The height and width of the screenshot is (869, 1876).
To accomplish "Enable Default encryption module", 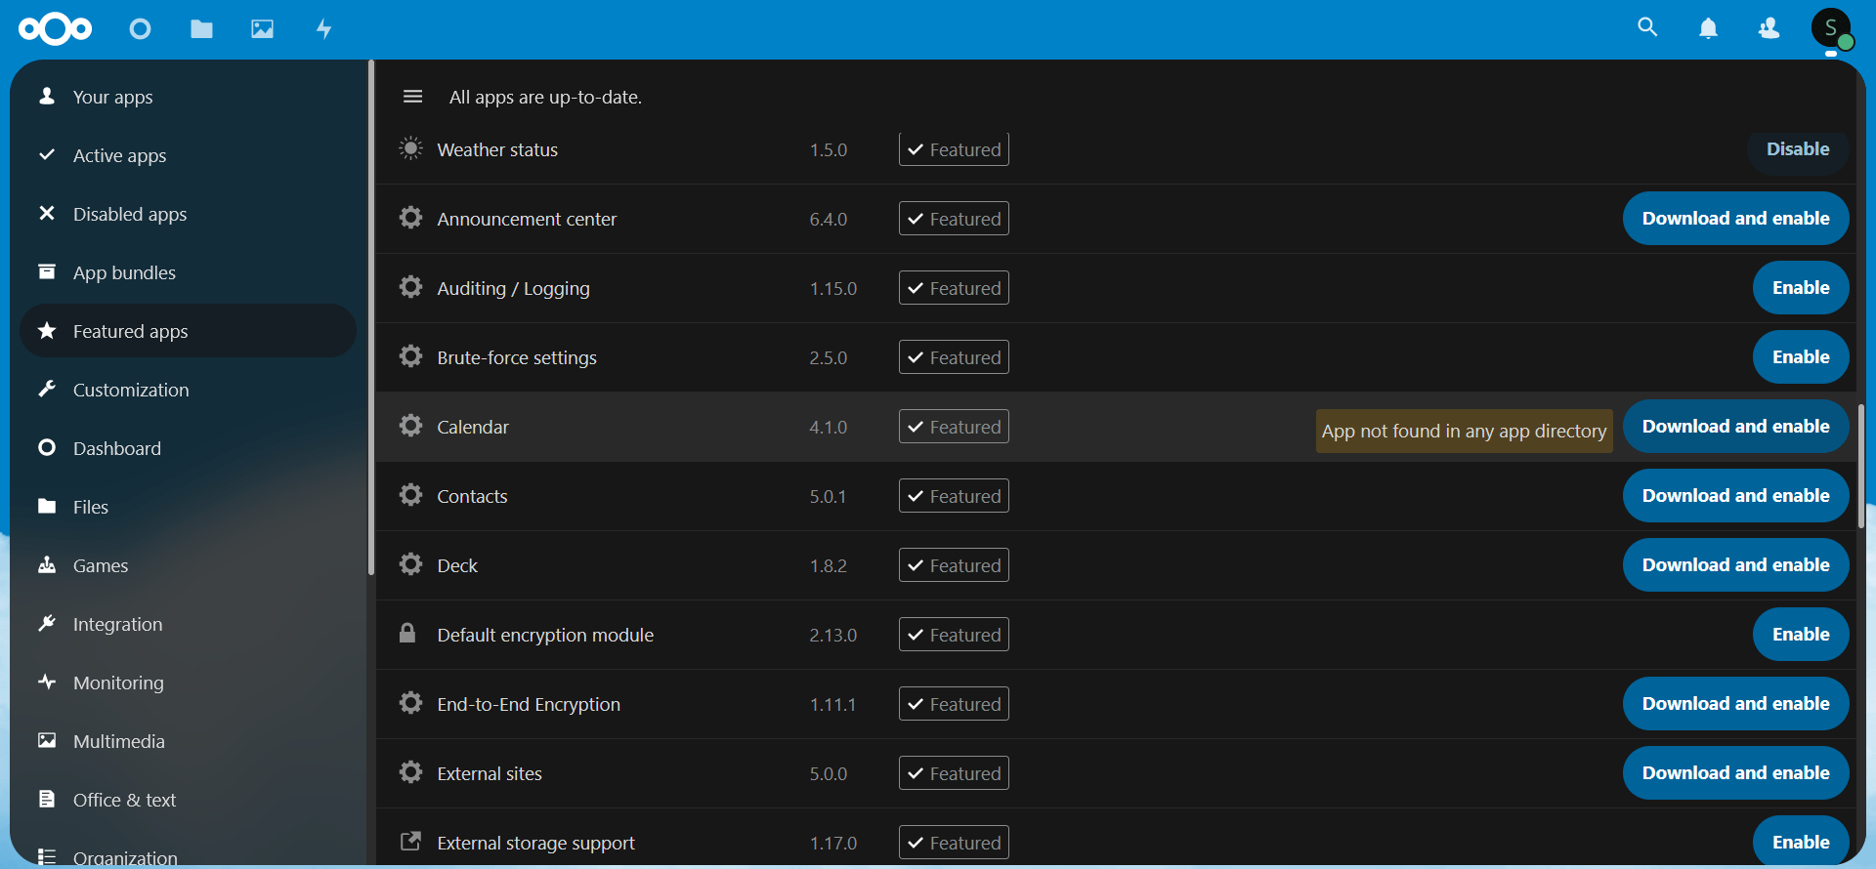I will [1801, 635].
